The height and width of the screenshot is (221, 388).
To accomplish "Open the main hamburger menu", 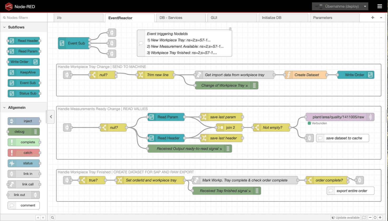I will 380,6.
